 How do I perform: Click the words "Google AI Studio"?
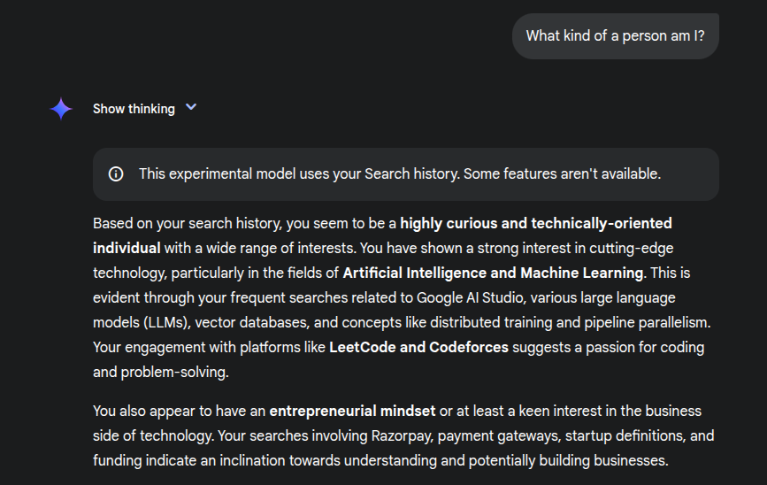click(x=470, y=297)
